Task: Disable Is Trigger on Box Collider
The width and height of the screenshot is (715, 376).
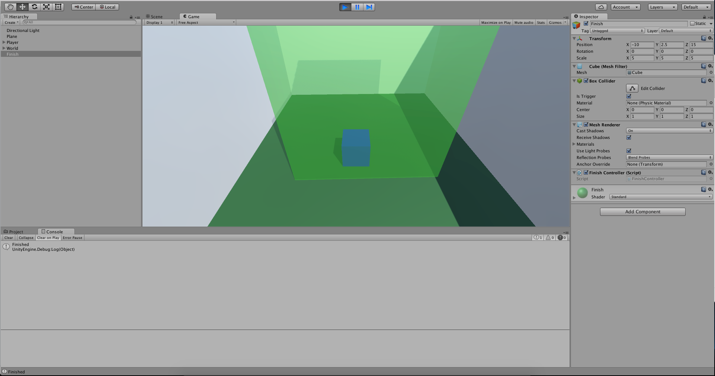Action: click(x=629, y=96)
